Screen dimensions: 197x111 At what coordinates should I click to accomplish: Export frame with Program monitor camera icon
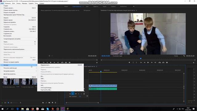point(167,62)
